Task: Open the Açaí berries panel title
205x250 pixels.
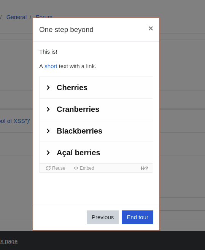Action: (x=78, y=153)
